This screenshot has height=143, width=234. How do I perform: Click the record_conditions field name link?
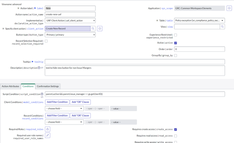[x=32, y=119]
